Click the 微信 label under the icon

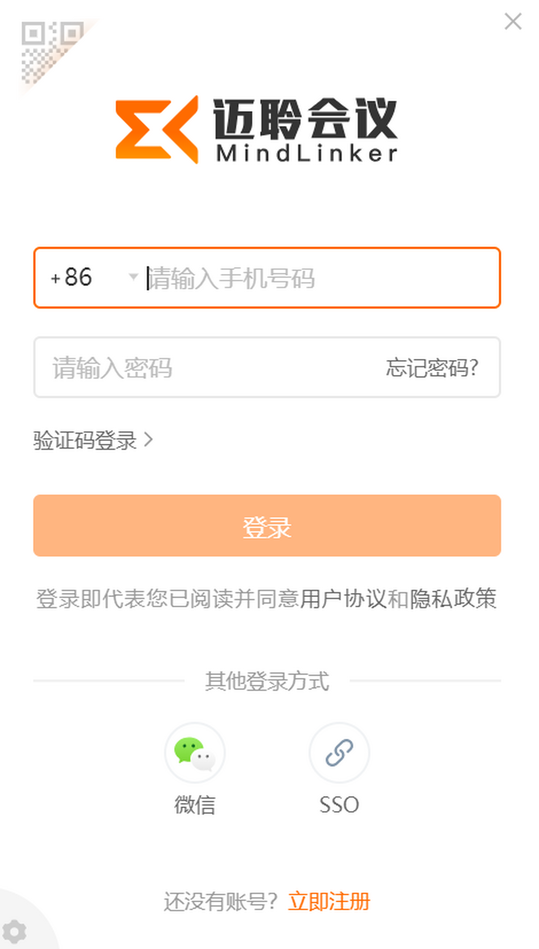point(194,805)
